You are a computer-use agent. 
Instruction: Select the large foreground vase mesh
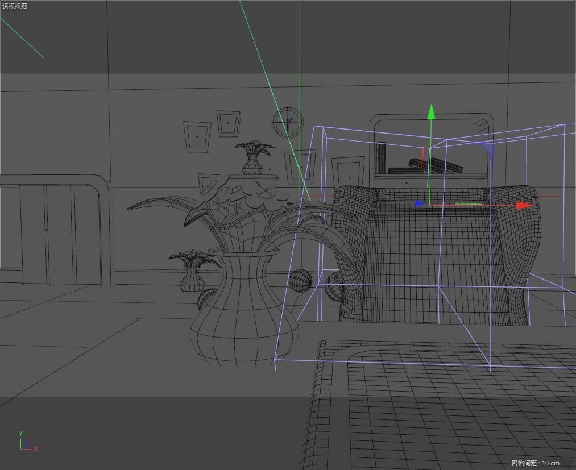(245, 309)
